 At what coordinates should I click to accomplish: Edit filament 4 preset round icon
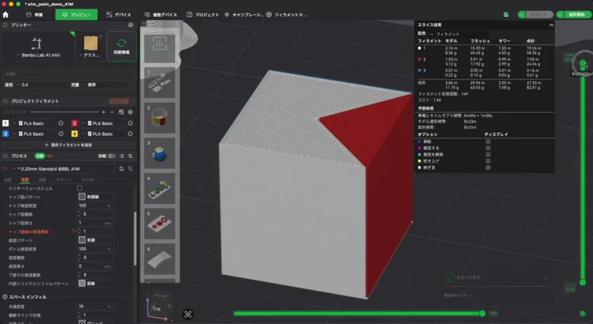pyautogui.click(x=130, y=134)
